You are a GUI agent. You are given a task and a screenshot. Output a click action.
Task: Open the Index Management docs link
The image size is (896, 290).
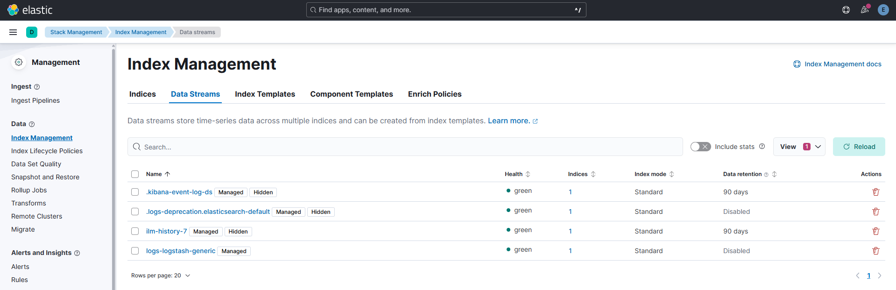click(x=838, y=64)
